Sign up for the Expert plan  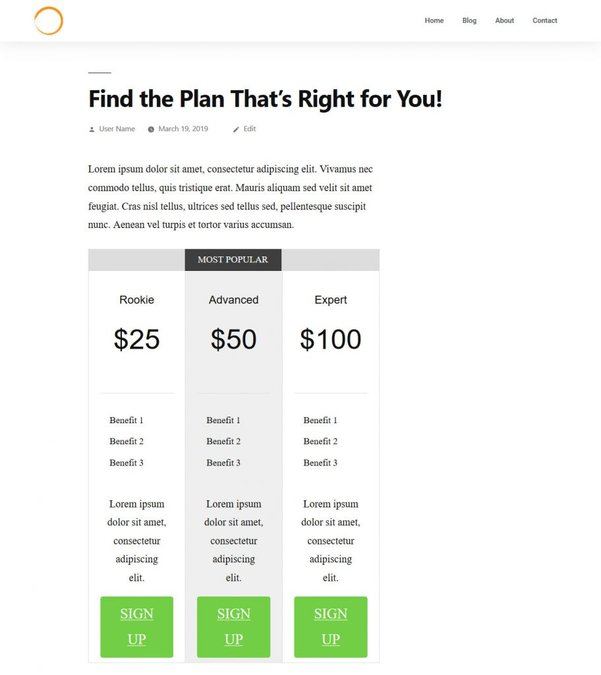330,626
